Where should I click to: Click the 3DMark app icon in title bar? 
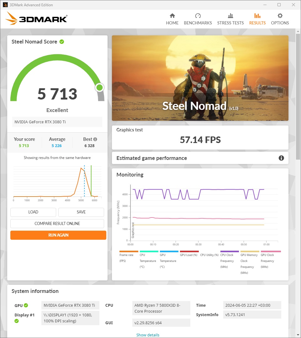point(5,5)
